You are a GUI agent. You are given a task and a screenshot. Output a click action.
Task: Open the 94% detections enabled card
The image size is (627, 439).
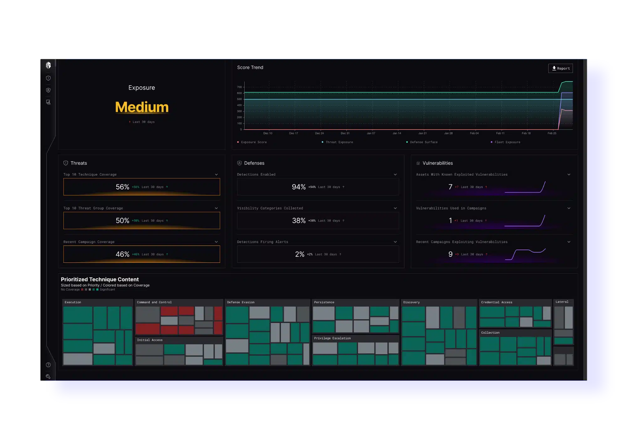[x=318, y=187]
